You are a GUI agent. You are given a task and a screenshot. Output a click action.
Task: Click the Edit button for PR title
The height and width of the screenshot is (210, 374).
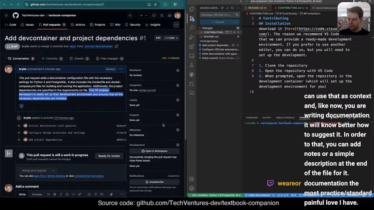[x=158, y=38]
